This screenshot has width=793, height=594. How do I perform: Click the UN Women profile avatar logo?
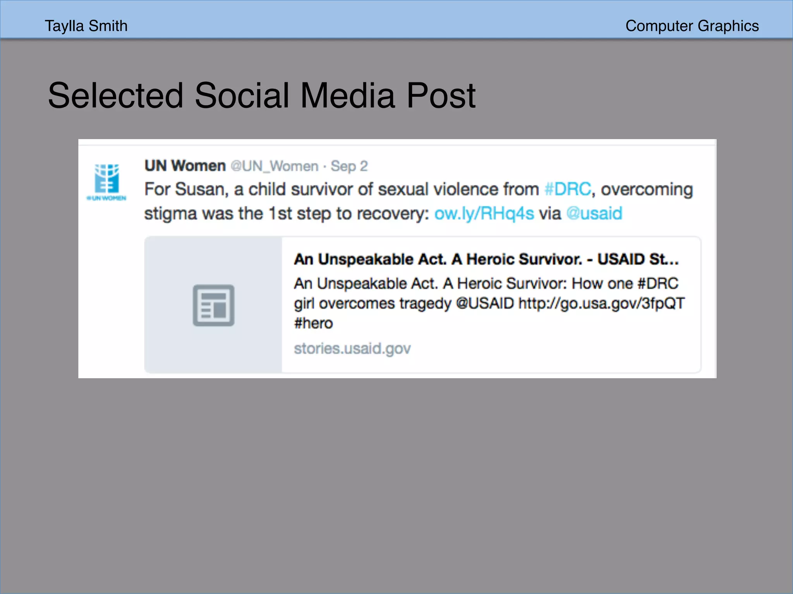click(x=107, y=178)
